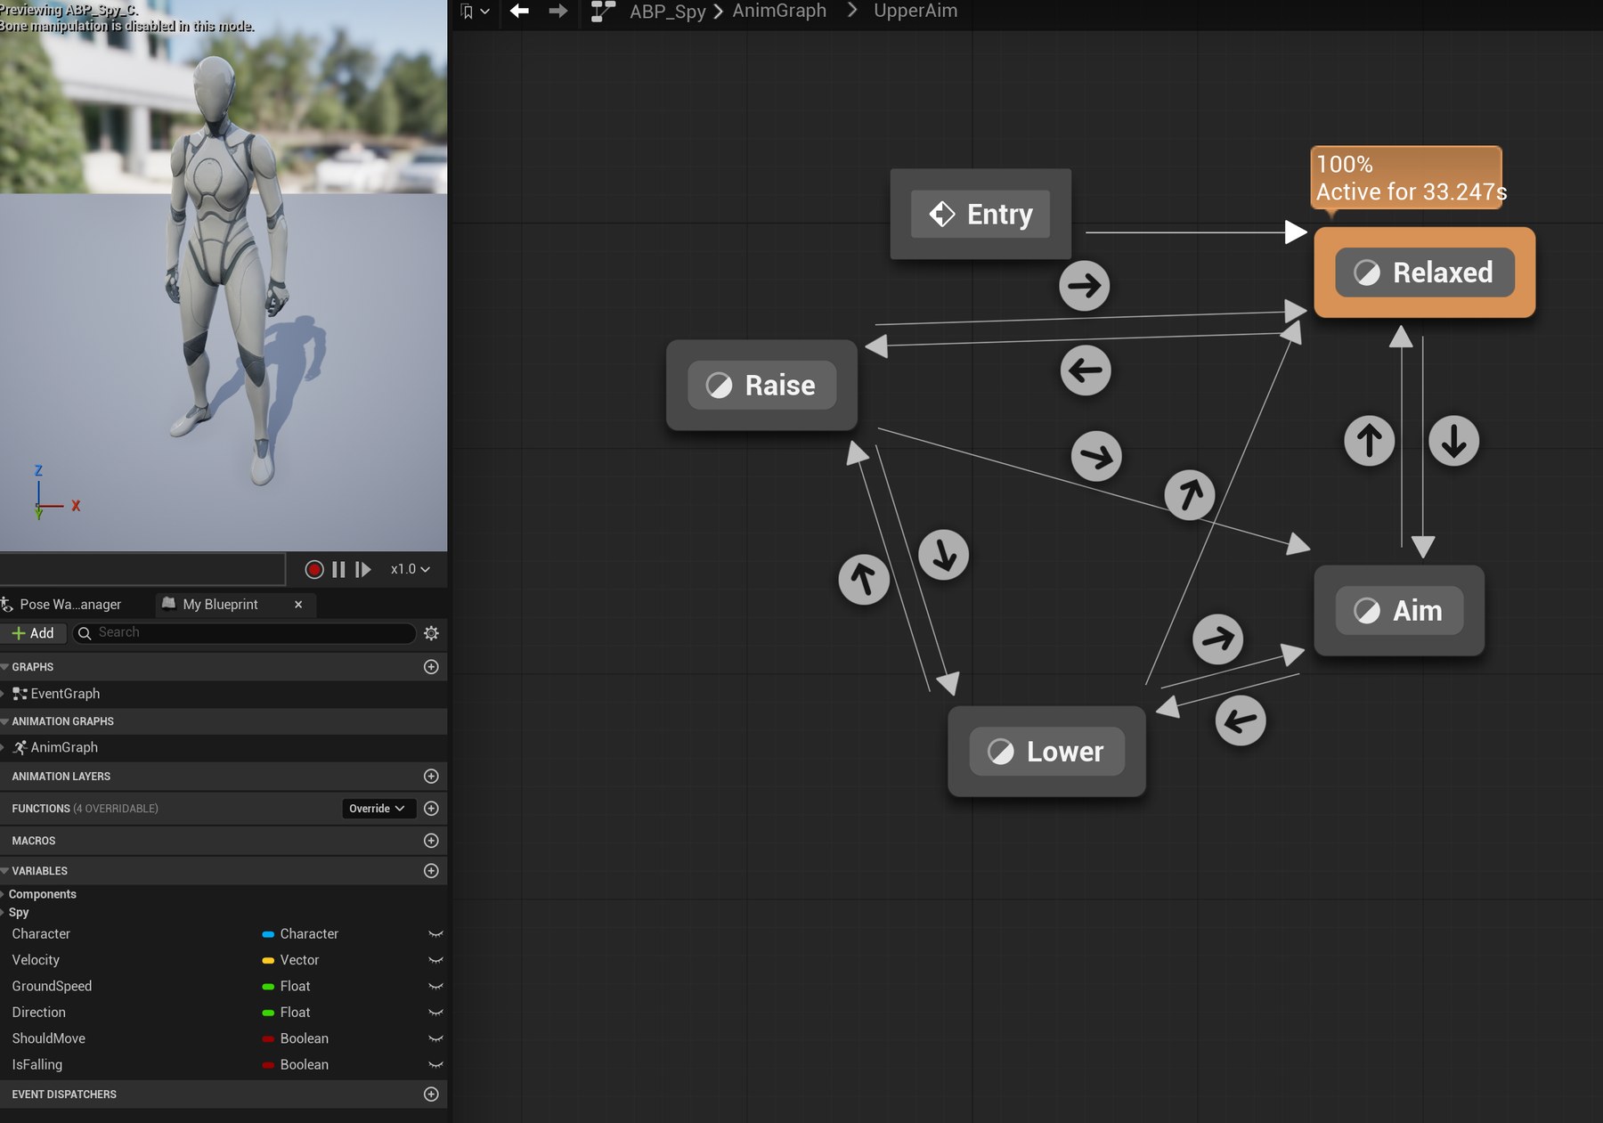This screenshot has height=1123, width=1603.
Task: Collapse the Variables section
Action: coord(4,871)
